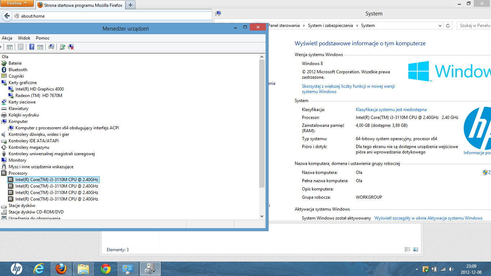
Task: Open a new Firefox tab with plus button
Action: coord(130,5)
